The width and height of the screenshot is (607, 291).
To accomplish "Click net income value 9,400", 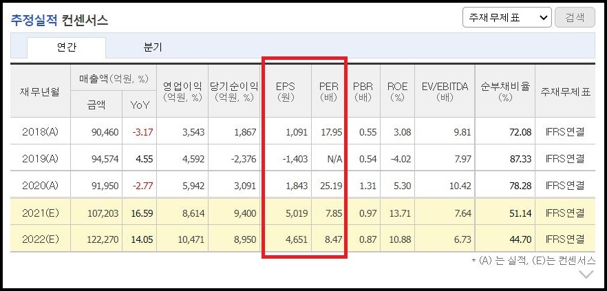I will tap(245, 213).
